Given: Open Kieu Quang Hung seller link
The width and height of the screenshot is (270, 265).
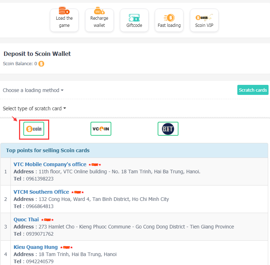Looking at the screenshot, I should tap(36, 247).
